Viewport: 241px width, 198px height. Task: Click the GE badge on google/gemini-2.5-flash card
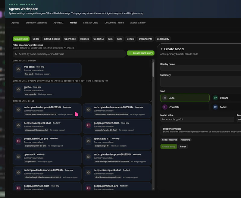pyautogui.click(x=88, y=125)
